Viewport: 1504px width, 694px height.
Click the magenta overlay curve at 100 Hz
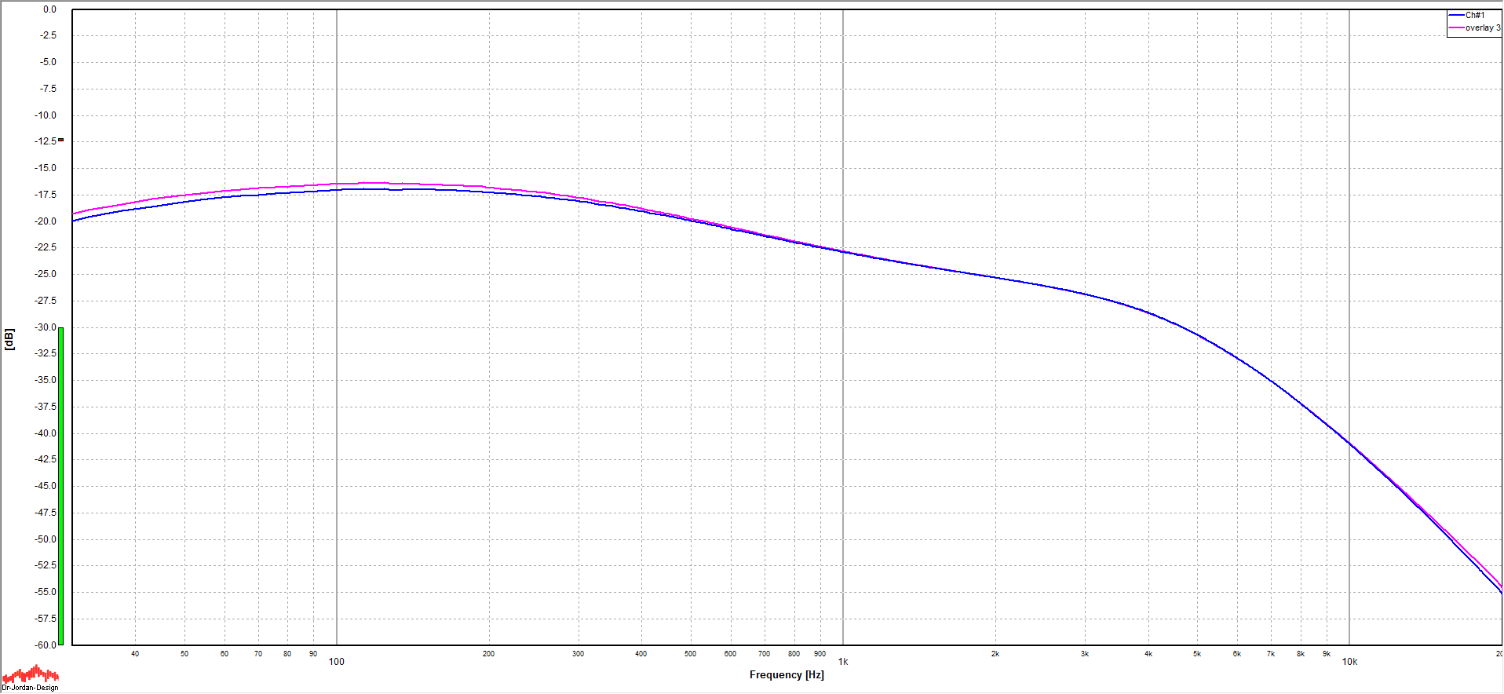tap(337, 184)
